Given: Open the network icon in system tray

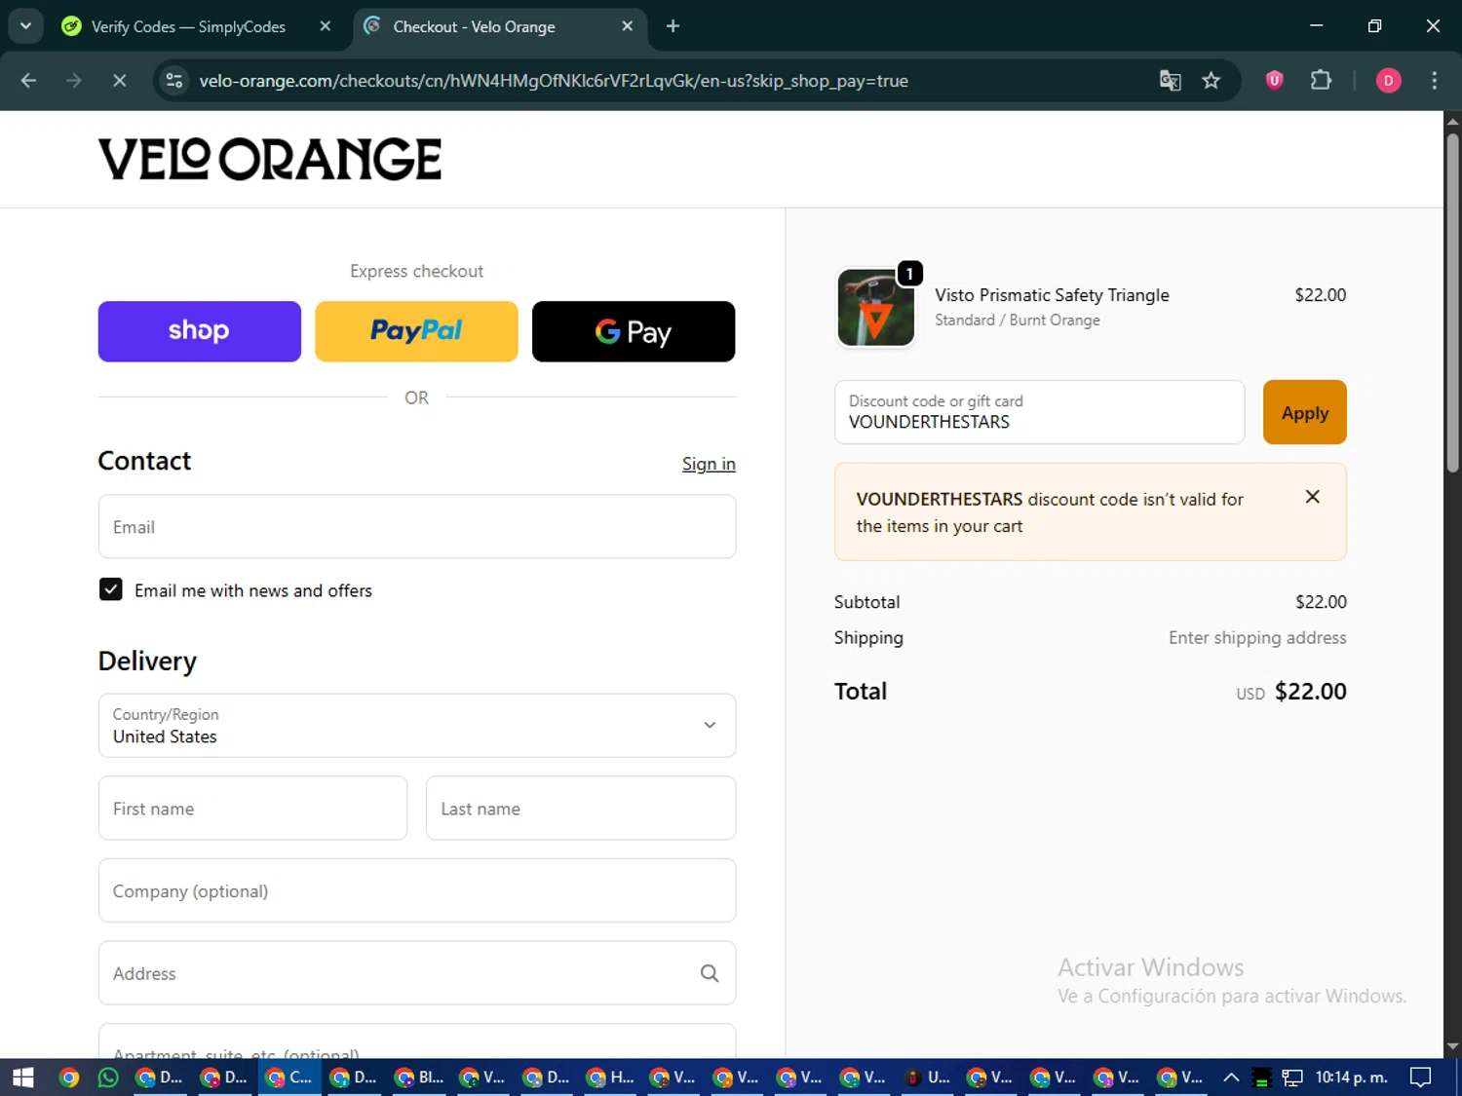Looking at the screenshot, I should pyautogui.click(x=1292, y=1077).
